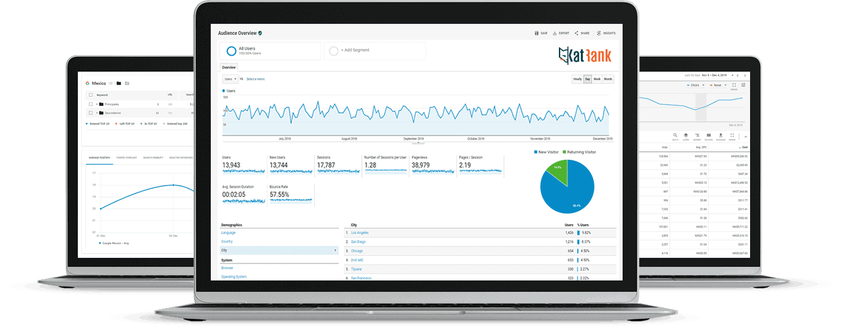Click the Operating System link

[234, 276]
